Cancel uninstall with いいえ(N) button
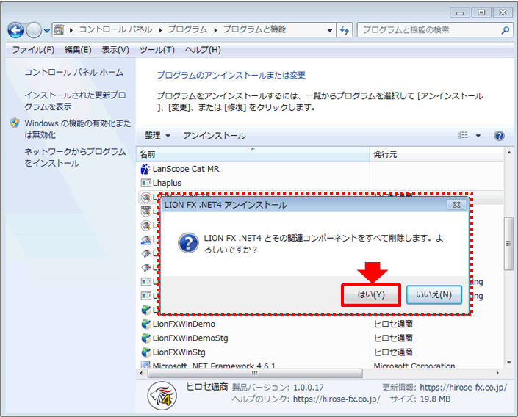The width and height of the screenshot is (518, 417). coord(434,295)
